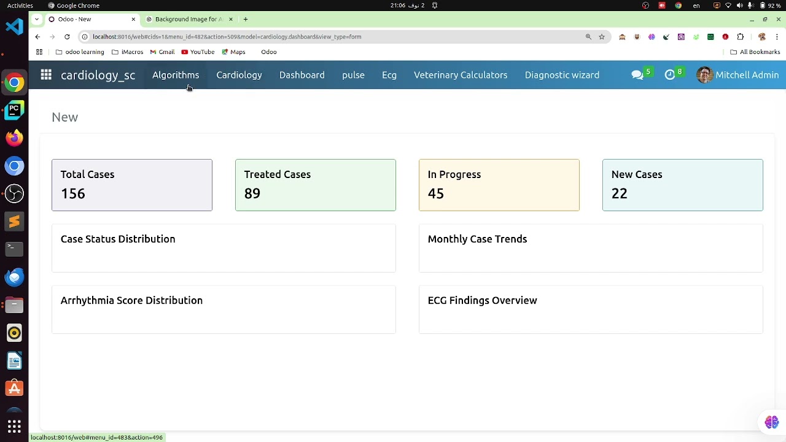Click the red record extension icon
Viewport: 786px width, 442px height.
coord(725,37)
